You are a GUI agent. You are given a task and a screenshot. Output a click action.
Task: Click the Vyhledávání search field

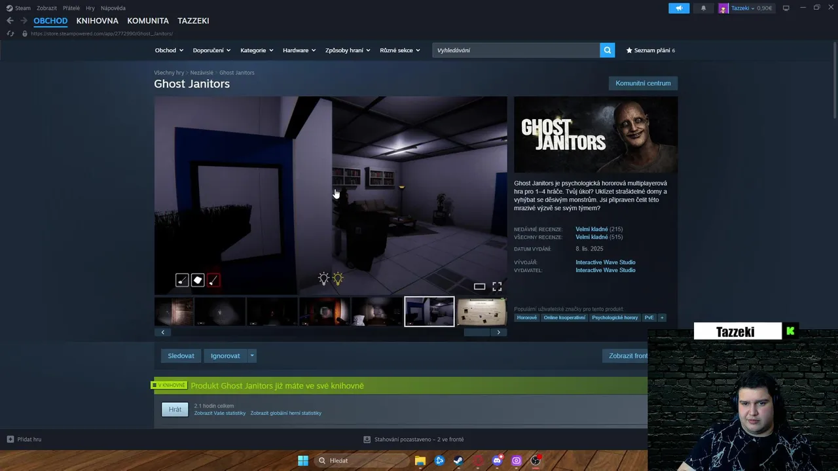[x=516, y=50]
